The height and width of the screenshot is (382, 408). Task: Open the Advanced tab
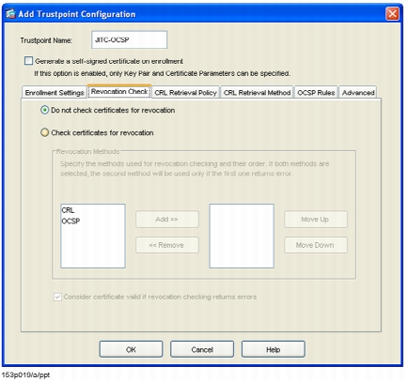tap(358, 93)
